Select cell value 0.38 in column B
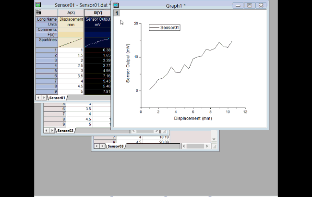This screenshot has width=312, height=197. tap(97, 50)
